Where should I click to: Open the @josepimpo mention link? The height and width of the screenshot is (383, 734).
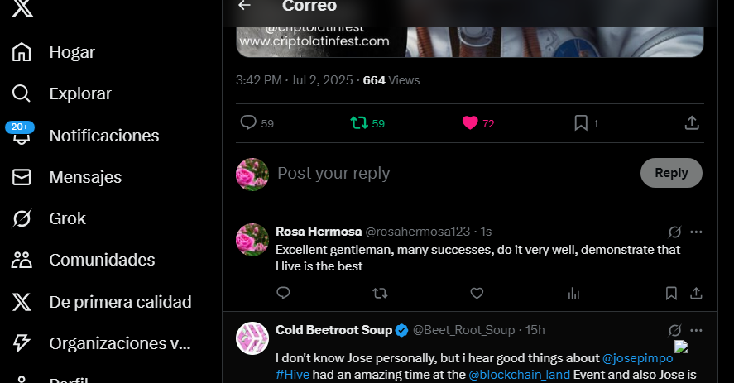[x=637, y=358]
